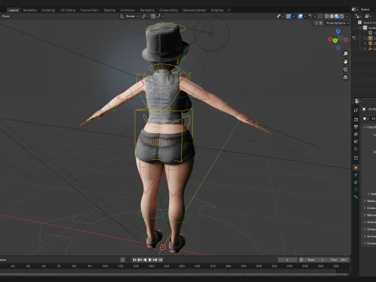Open the green Armature data properties tab
The width and height of the screenshot is (376, 282).
pos(356,190)
